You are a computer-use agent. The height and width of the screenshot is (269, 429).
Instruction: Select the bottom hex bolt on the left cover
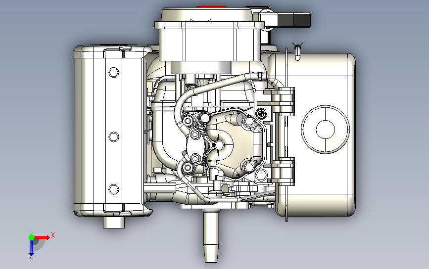pyautogui.click(x=114, y=189)
